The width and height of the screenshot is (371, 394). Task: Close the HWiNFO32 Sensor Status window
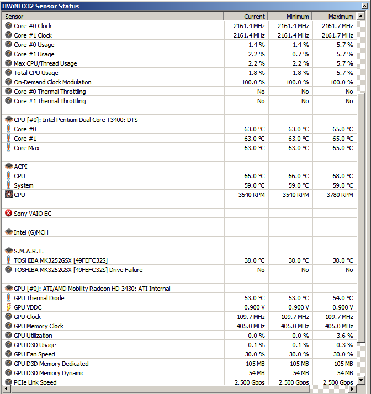point(364,6)
